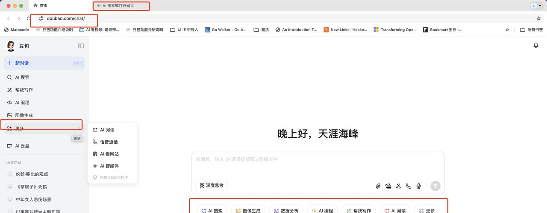Click the scissors screenshot icon

point(398,186)
